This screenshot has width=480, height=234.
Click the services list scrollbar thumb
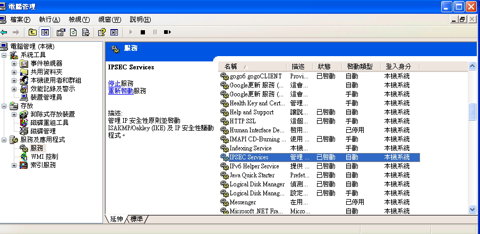click(x=473, y=112)
